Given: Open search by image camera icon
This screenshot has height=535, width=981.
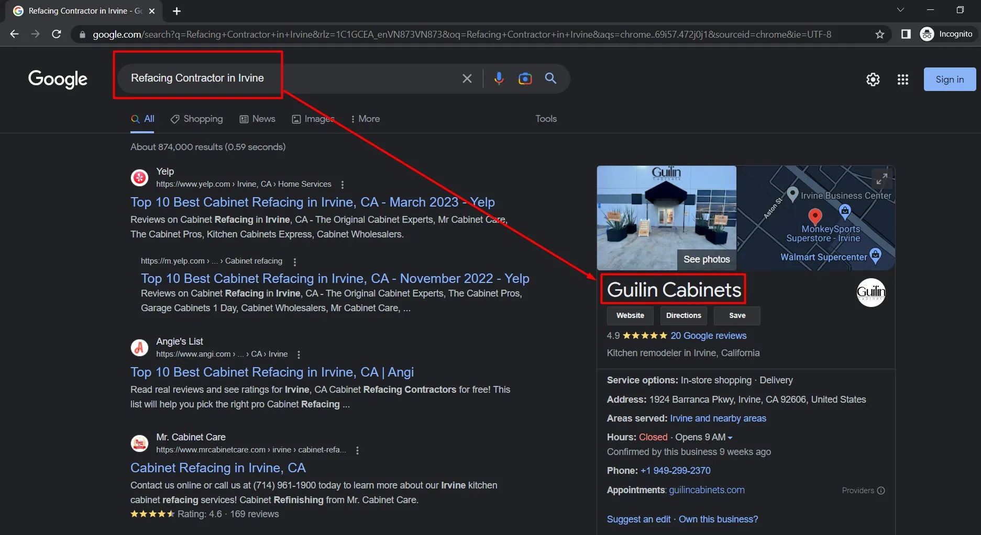Looking at the screenshot, I should point(525,78).
